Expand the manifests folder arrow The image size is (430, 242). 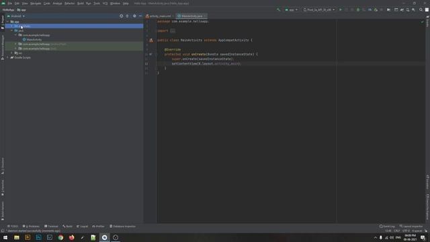12,26
